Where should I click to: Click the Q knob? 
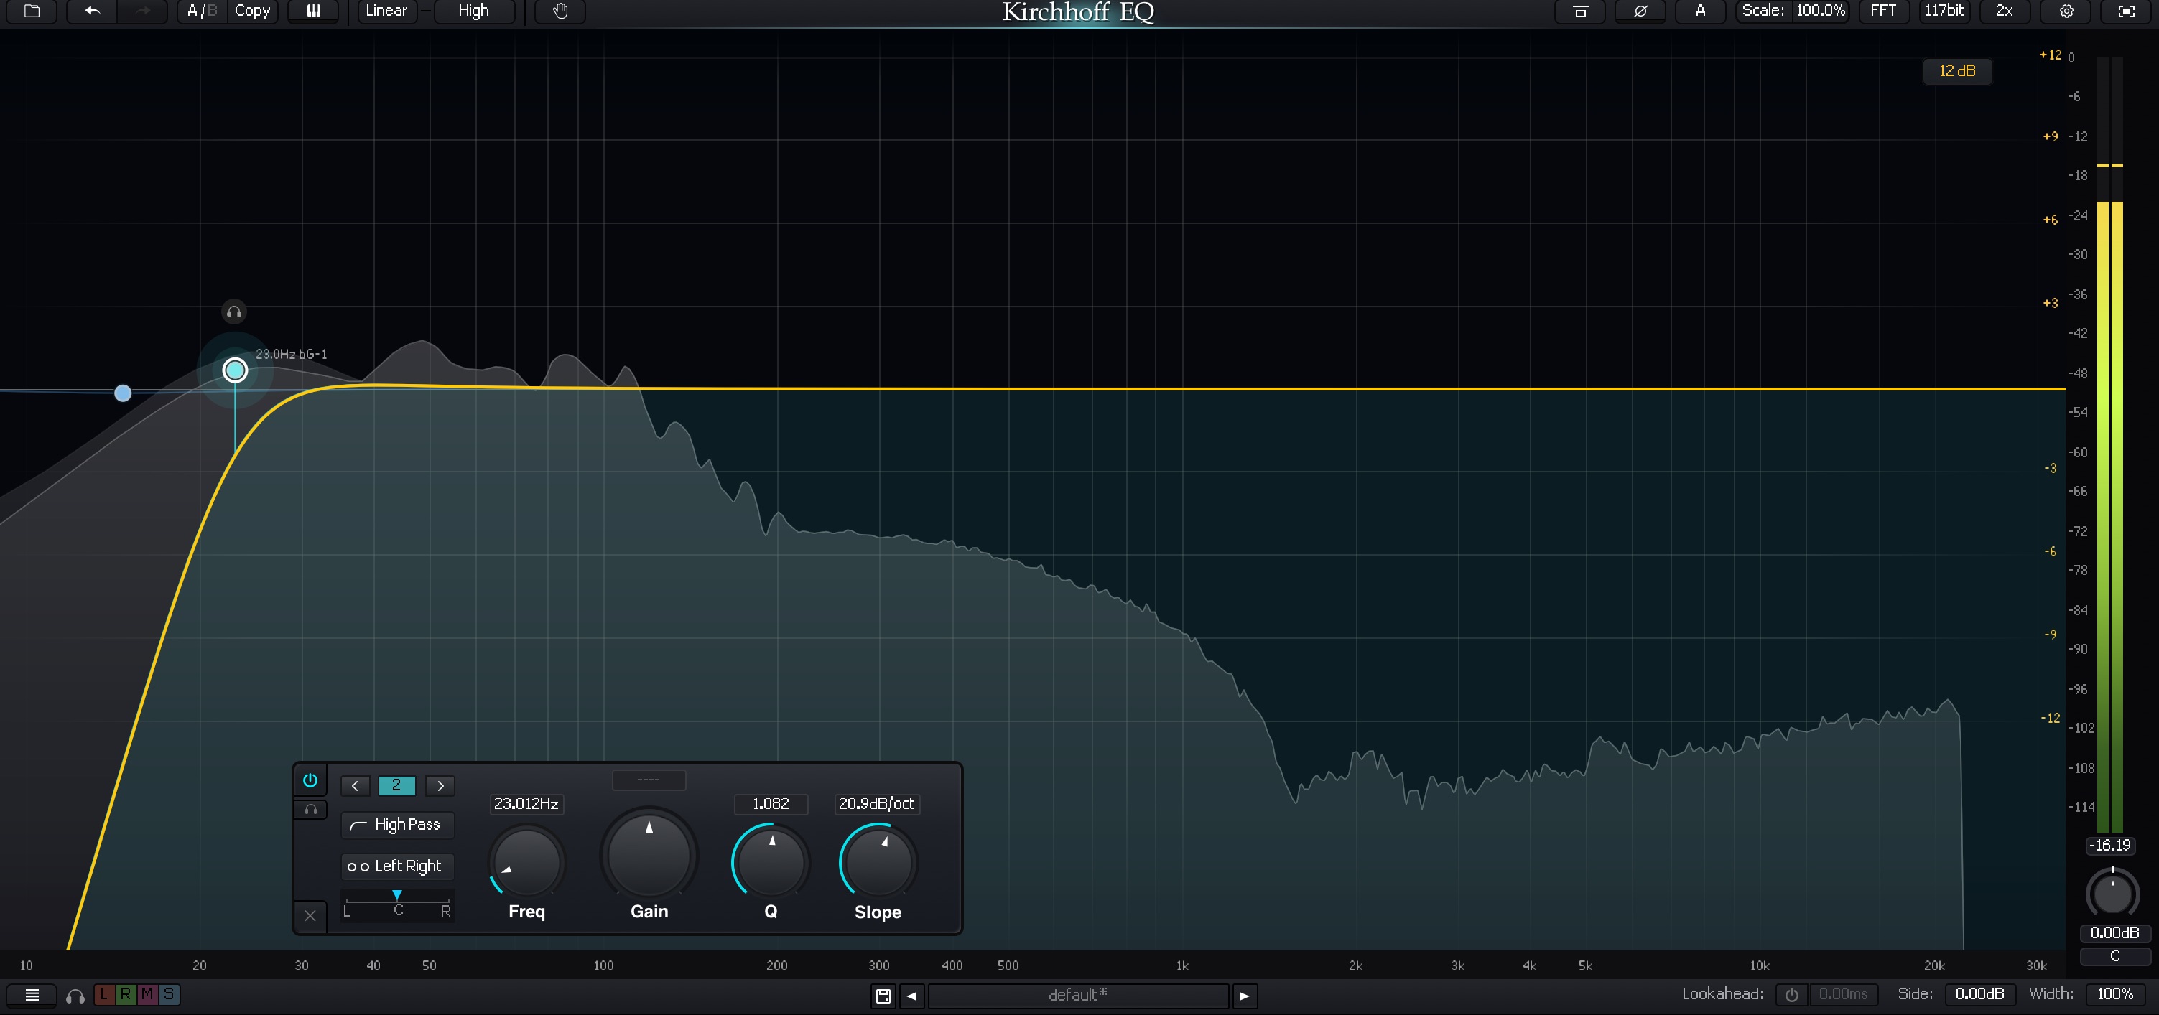point(771,861)
